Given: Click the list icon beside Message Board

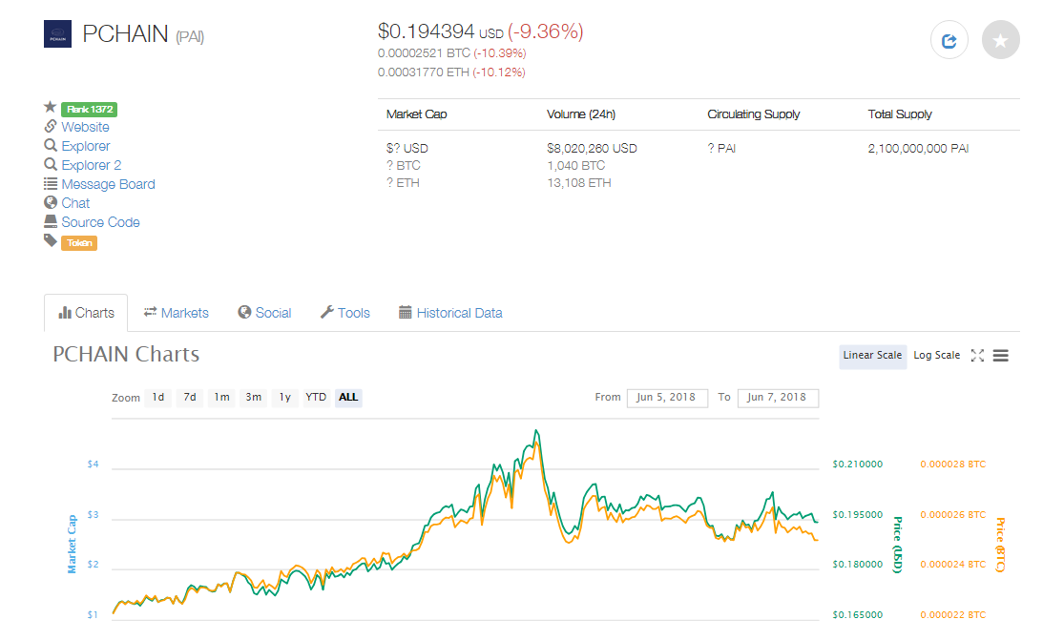Looking at the screenshot, I should (51, 183).
